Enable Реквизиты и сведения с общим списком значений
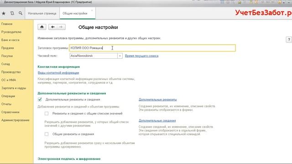This screenshot has height=164, width=292. 47,113
